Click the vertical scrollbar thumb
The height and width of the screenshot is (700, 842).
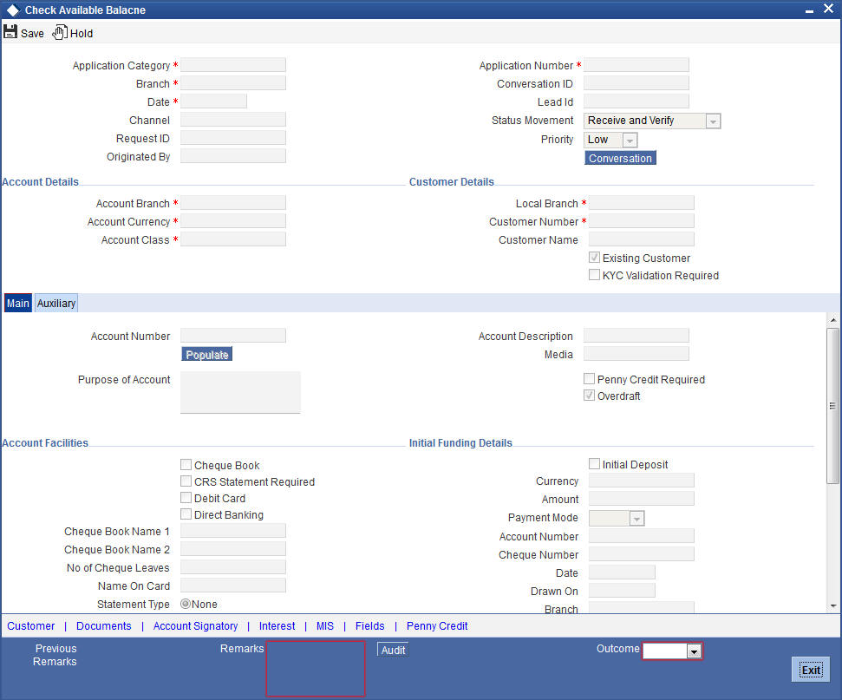[832, 406]
